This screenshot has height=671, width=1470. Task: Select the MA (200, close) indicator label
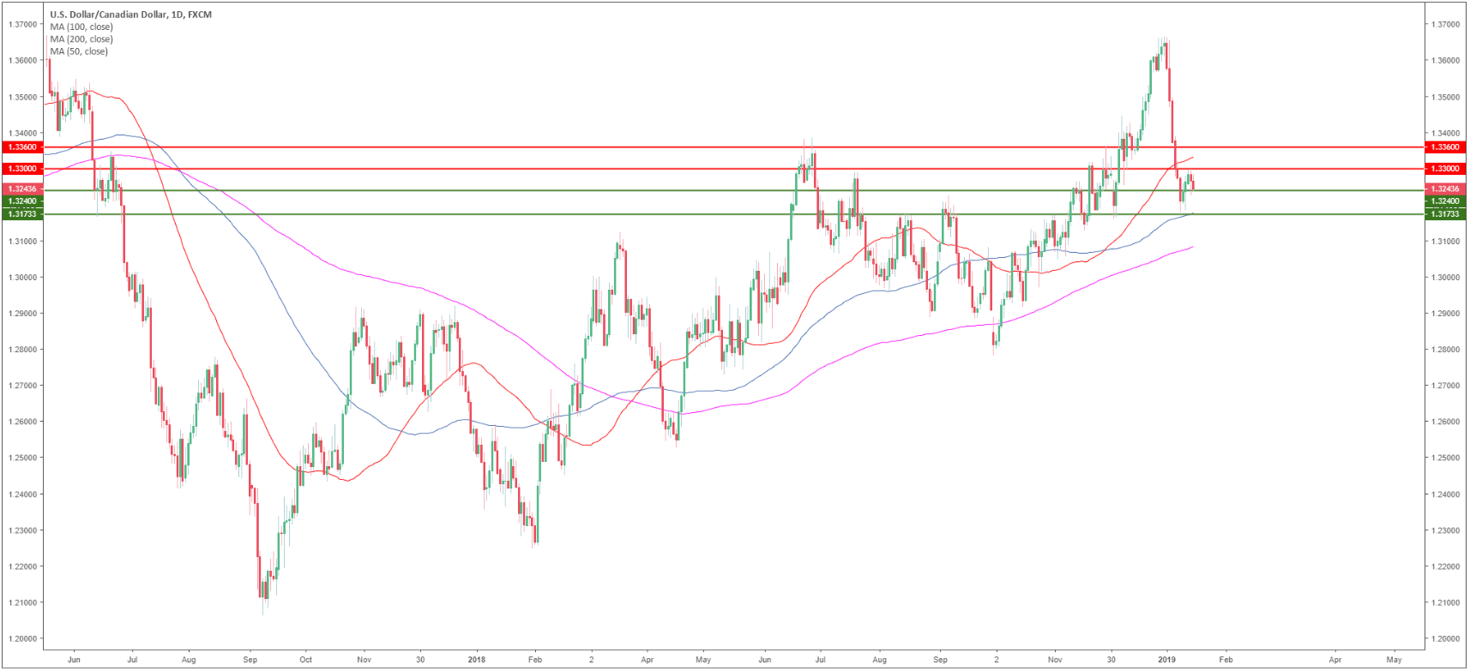click(81, 39)
